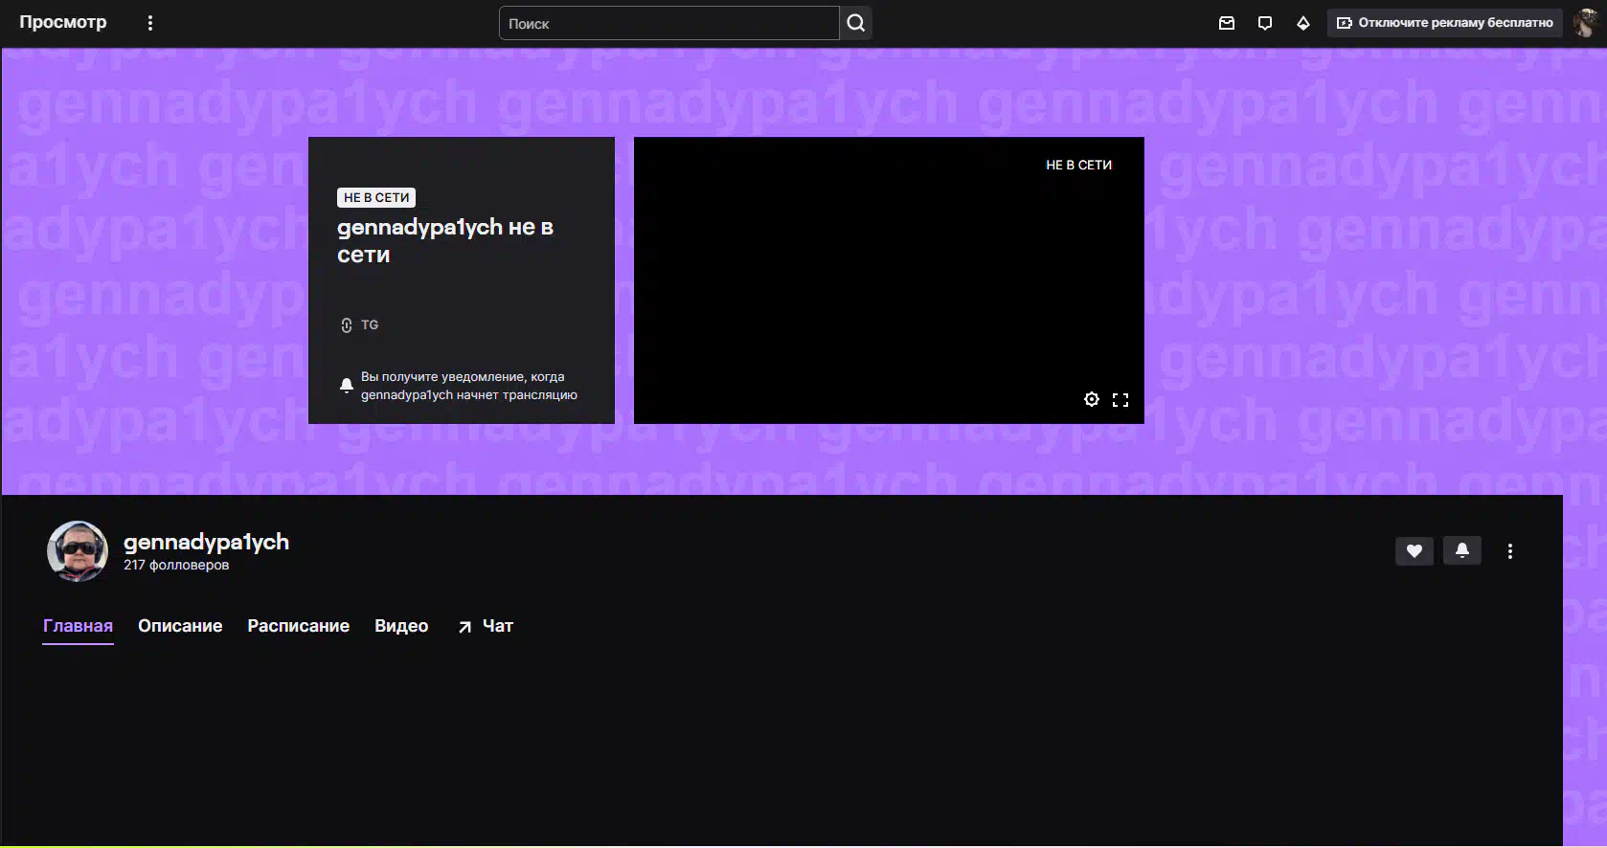Open the three-dot menu beside Просмотр
The height and width of the screenshot is (848, 1607).
(150, 23)
